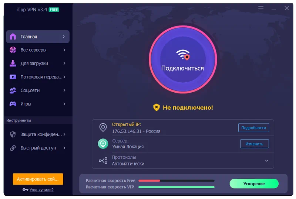The image size is (296, 199).
Task: Click the Умная Локация server text
Action: click(x=128, y=147)
